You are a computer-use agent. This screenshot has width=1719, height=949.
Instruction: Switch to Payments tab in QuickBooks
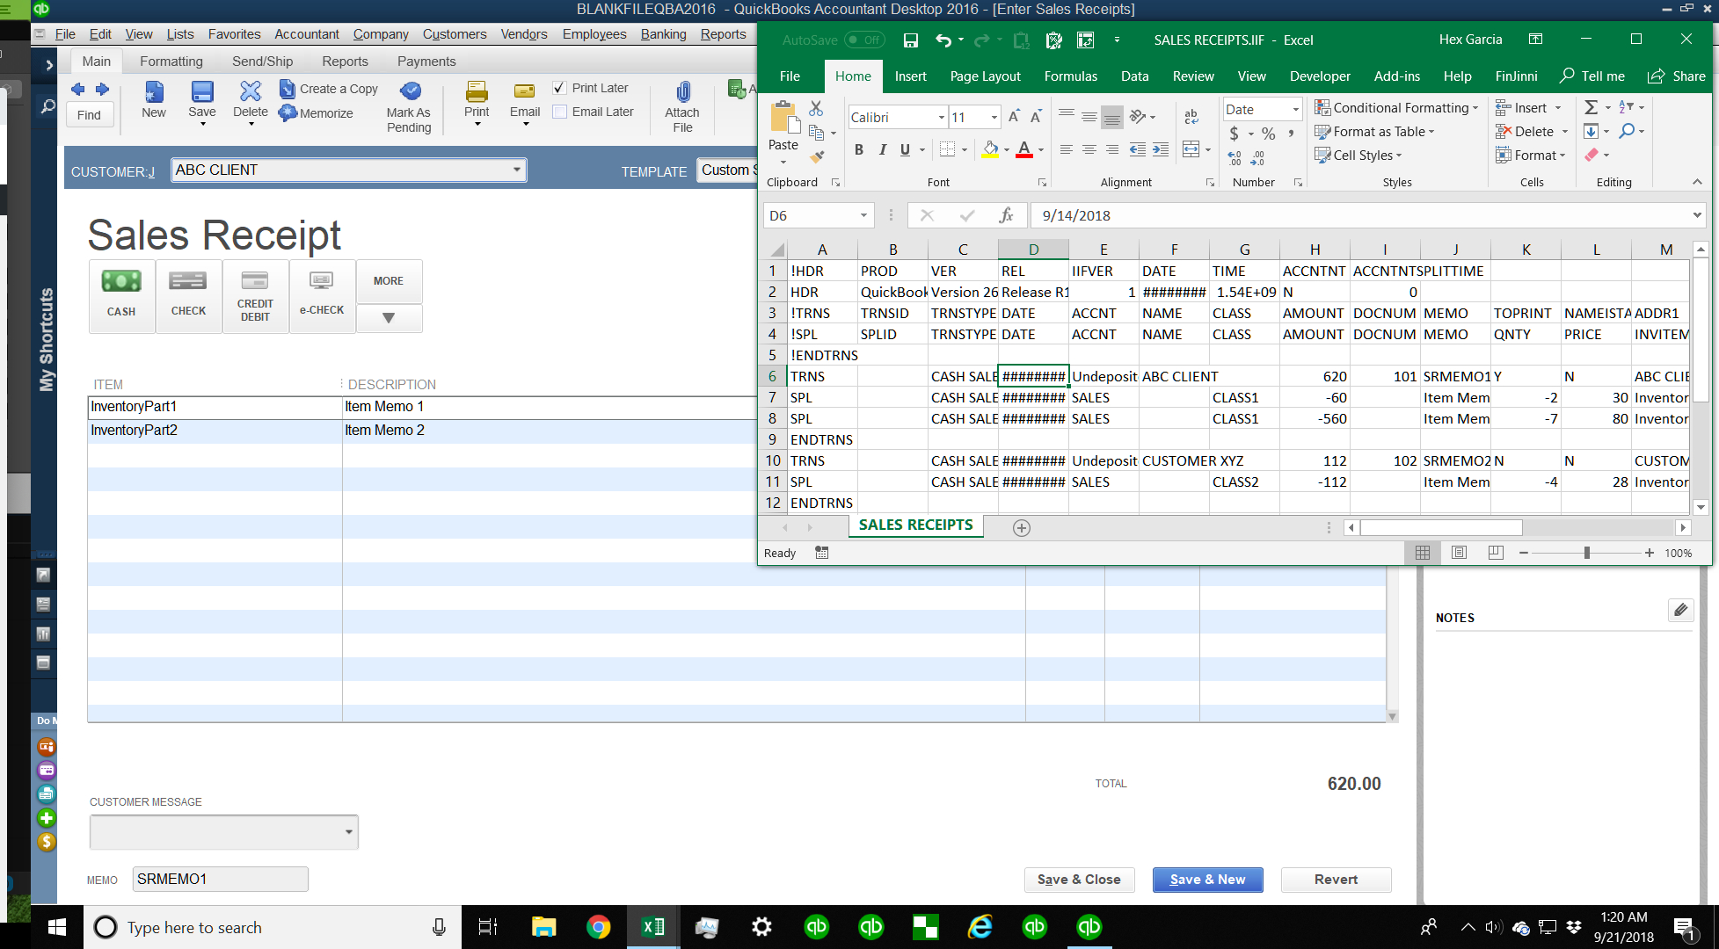(x=426, y=62)
